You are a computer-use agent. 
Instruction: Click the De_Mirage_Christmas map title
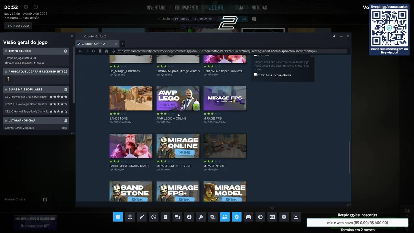125,71
